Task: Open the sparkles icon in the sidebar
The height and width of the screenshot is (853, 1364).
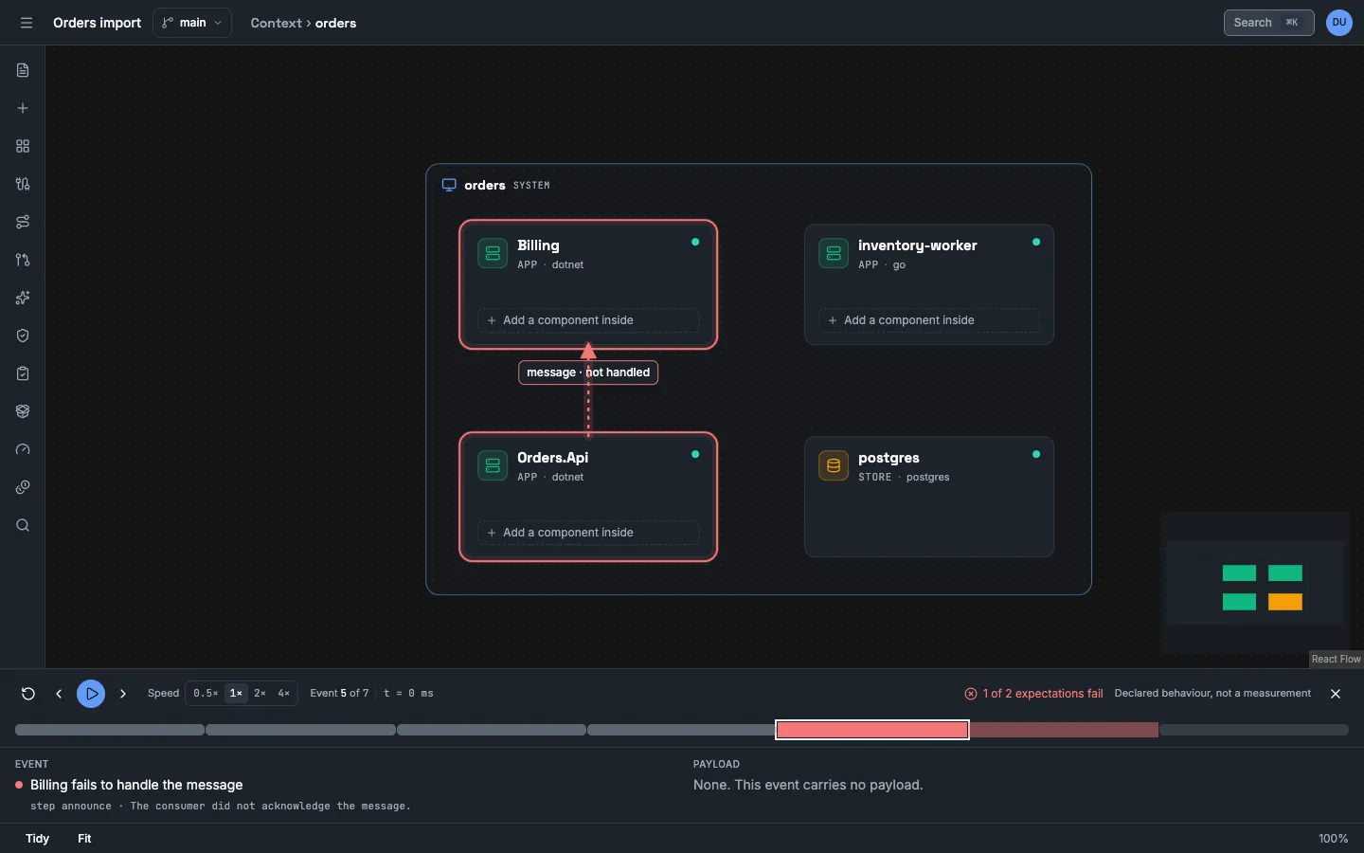Action: (x=23, y=298)
